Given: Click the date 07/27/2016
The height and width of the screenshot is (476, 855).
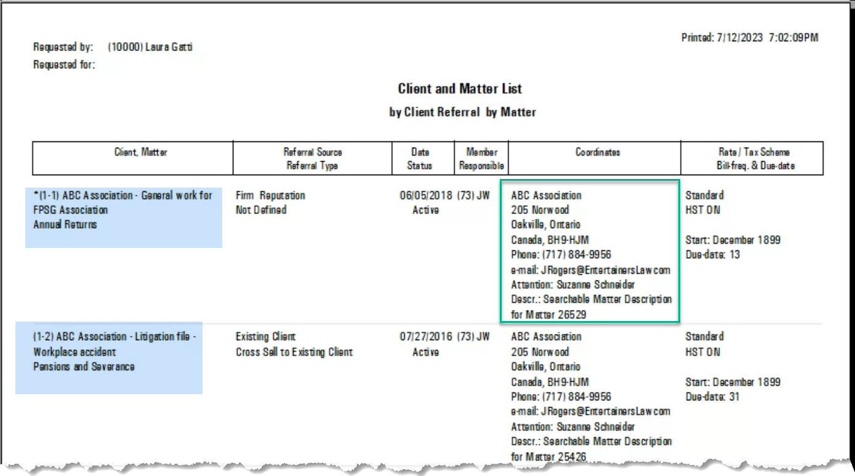Looking at the screenshot, I should [426, 337].
